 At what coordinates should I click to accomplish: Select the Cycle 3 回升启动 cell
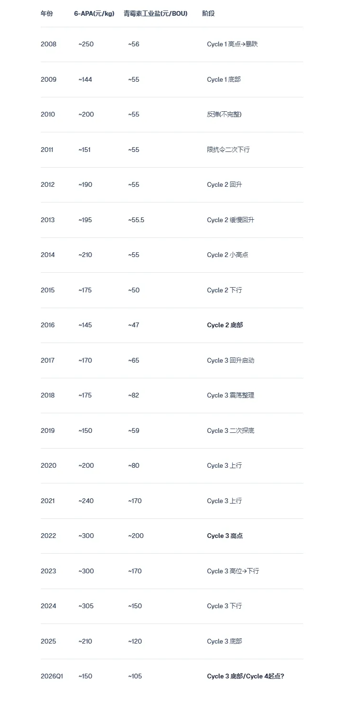[230, 361]
